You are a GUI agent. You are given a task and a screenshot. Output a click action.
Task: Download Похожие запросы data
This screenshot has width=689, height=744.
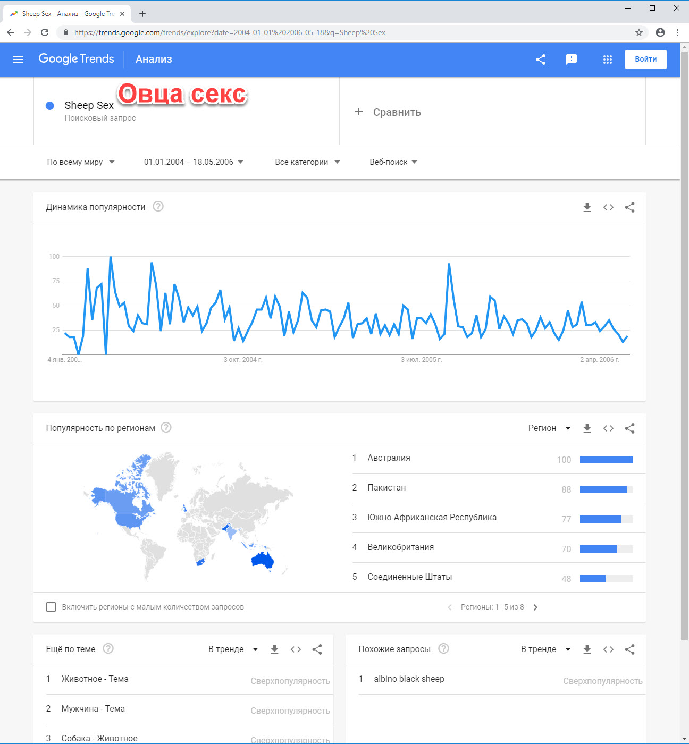(x=587, y=649)
